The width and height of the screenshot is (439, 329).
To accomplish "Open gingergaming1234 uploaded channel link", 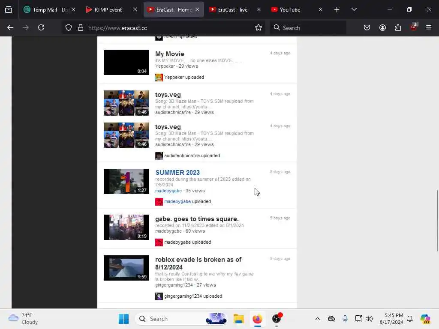I will click(x=193, y=296).
